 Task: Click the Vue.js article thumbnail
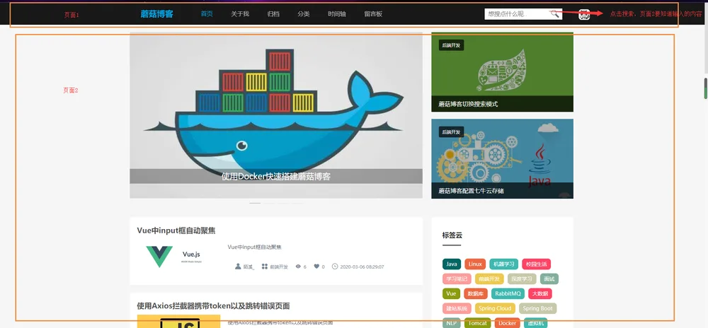[178, 257]
